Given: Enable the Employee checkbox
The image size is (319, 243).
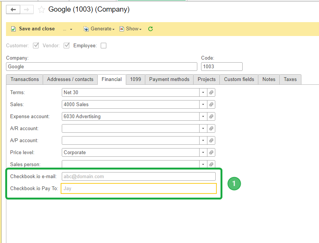Looking at the screenshot, I should [x=104, y=45].
